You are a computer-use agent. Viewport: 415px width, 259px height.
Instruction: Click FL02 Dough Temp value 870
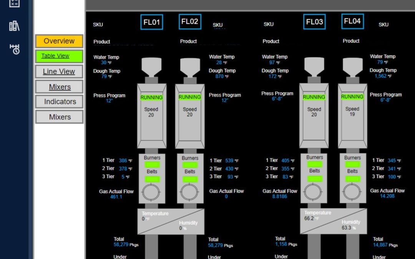(219, 76)
